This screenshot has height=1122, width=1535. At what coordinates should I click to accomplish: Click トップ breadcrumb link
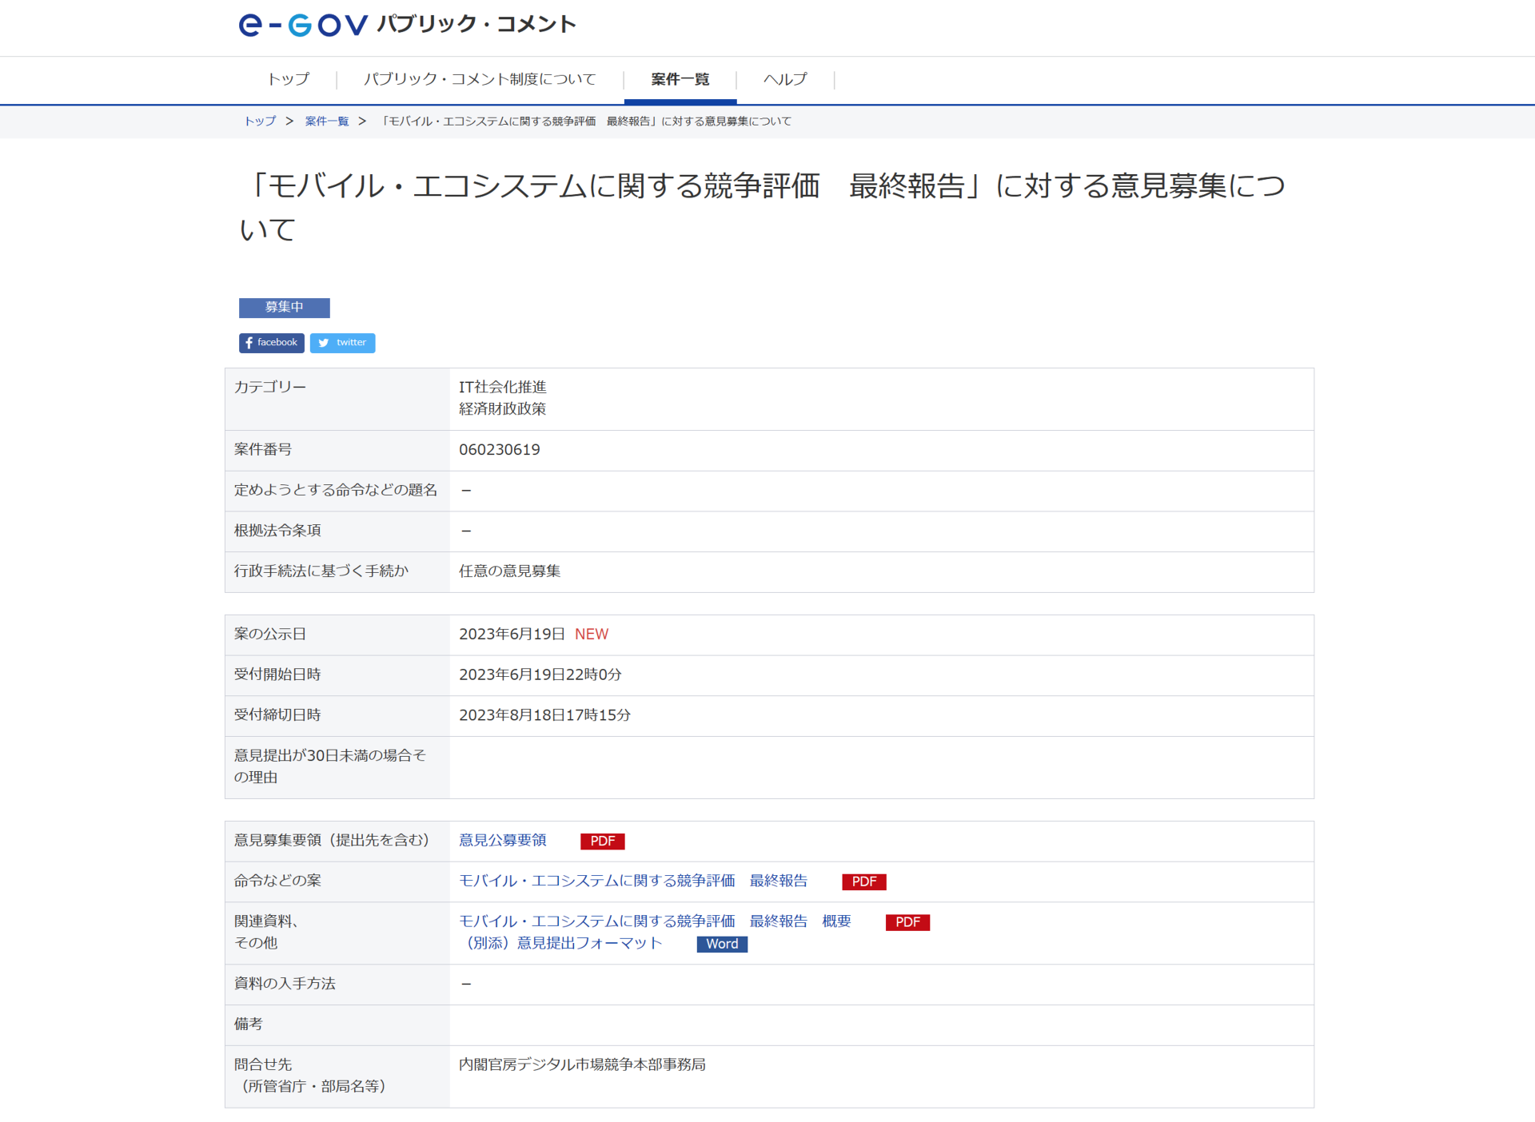tap(260, 121)
